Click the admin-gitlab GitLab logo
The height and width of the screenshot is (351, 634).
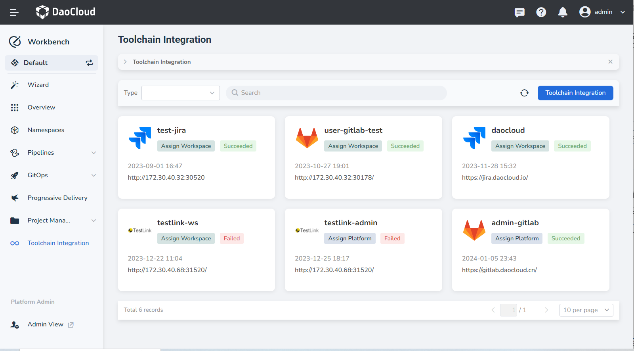click(474, 230)
